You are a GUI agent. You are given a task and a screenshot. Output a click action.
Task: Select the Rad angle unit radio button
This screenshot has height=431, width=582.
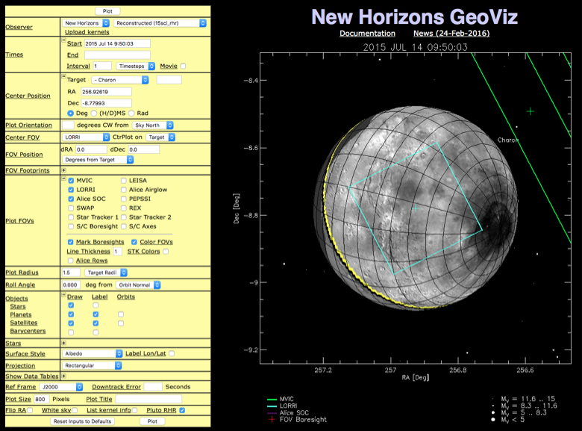coord(131,113)
